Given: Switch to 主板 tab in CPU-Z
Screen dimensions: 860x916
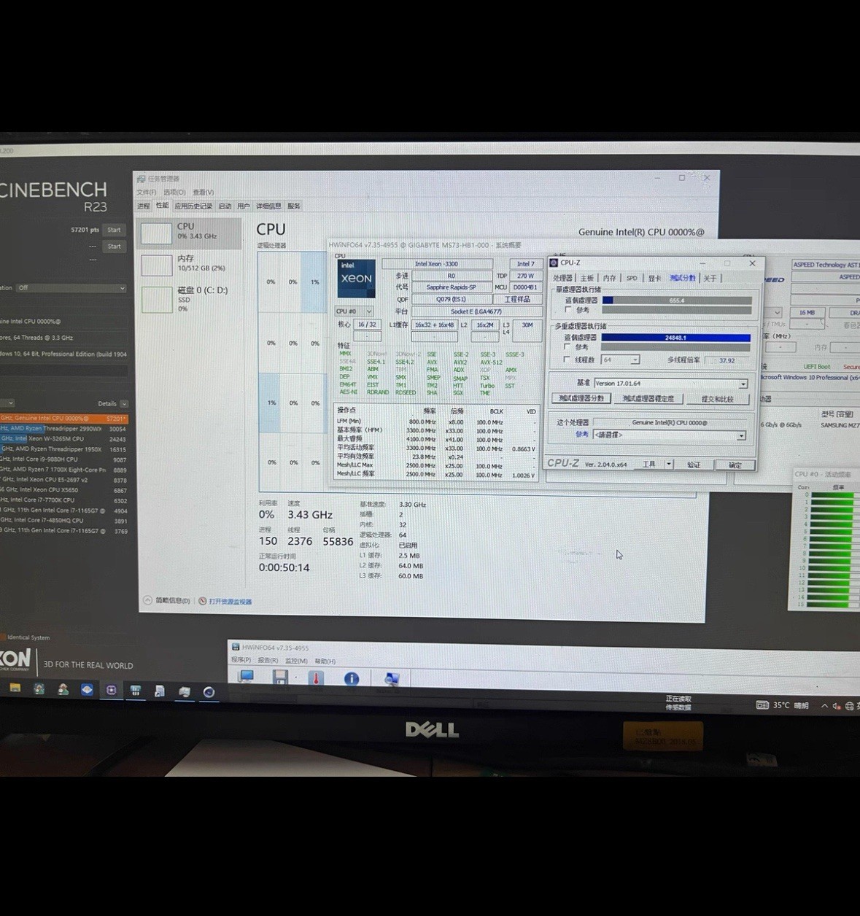Looking at the screenshot, I should [587, 278].
